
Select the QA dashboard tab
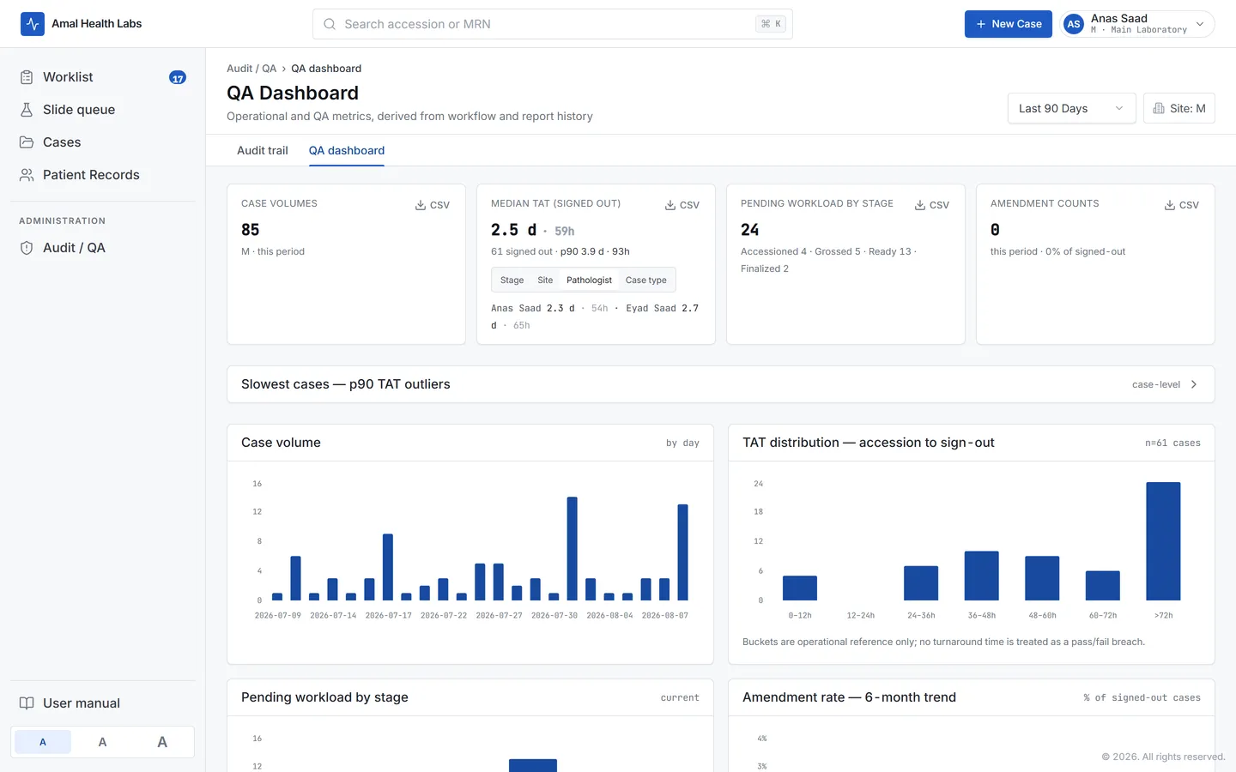[x=347, y=151]
